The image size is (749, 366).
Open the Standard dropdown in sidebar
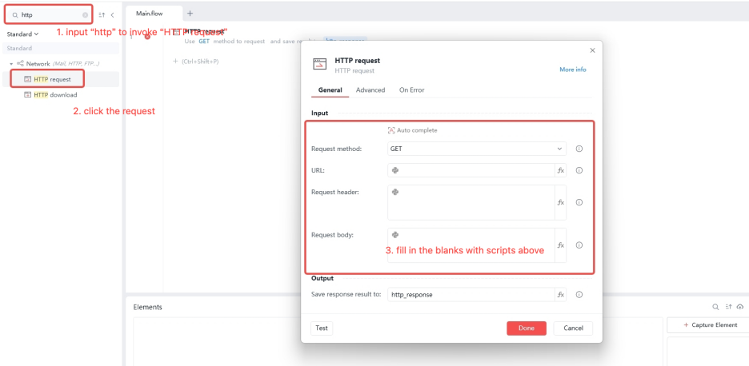pos(22,34)
